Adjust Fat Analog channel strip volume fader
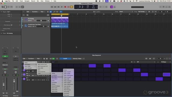This screenshot has height=97, width=172. tap(3, 84)
